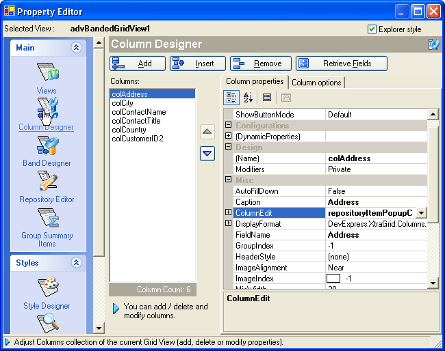Collapse the Styles navigation group
Image resolution: width=445 pixels, height=351 pixels.
[x=77, y=263]
